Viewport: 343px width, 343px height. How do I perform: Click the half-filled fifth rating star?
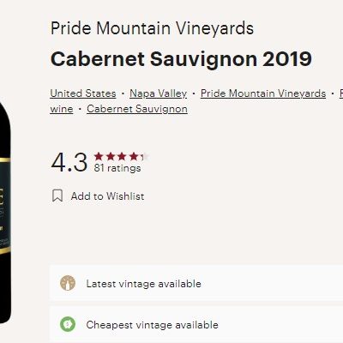pyautogui.click(x=145, y=156)
